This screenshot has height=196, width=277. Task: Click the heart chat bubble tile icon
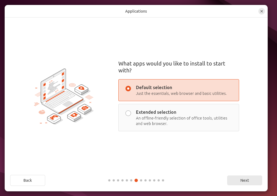(74, 116)
